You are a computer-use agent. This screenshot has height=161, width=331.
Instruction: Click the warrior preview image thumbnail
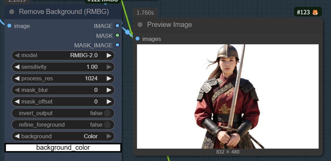coord(228,96)
